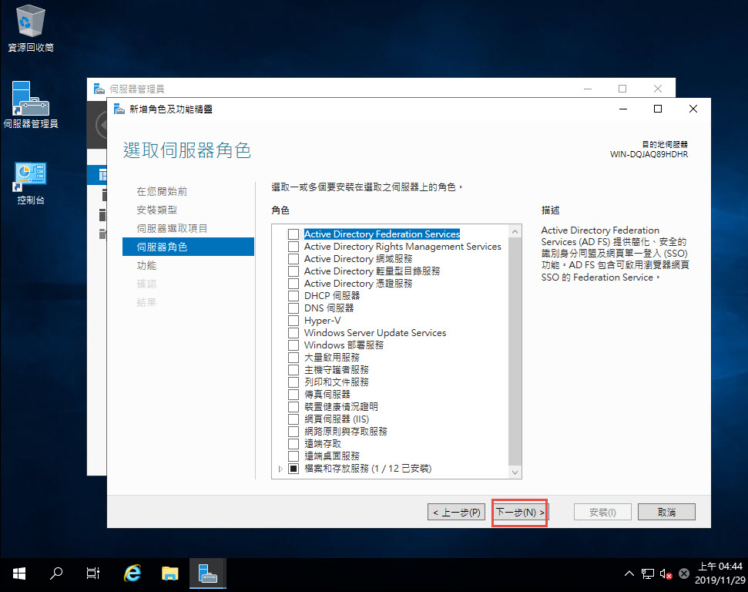Image resolution: width=748 pixels, height=592 pixels.
Task: Check the 裝置健康情況證明 role
Action: click(x=293, y=407)
